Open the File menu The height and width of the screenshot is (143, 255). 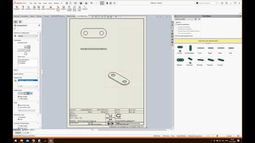[31, 3]
